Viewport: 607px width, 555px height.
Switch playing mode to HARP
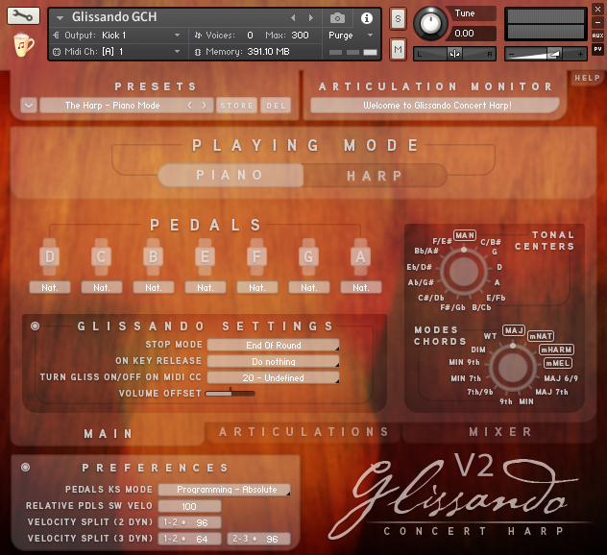[375, 176]
